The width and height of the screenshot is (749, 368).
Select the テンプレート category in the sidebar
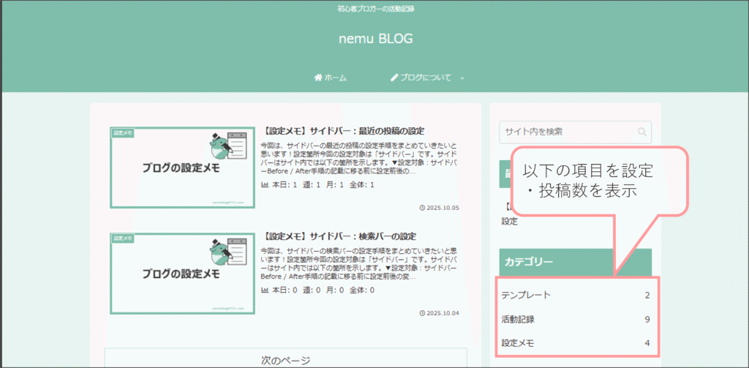tap(526, 296)
